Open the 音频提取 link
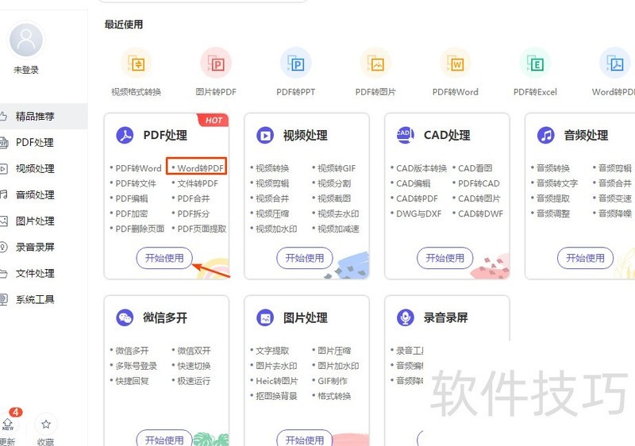This screenshot has height=446, width=635. click(x=553, y=198)
